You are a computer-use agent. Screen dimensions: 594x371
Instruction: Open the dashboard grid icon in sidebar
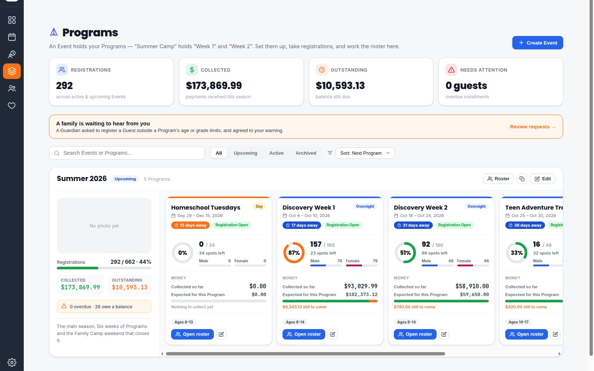coord(12,20)
